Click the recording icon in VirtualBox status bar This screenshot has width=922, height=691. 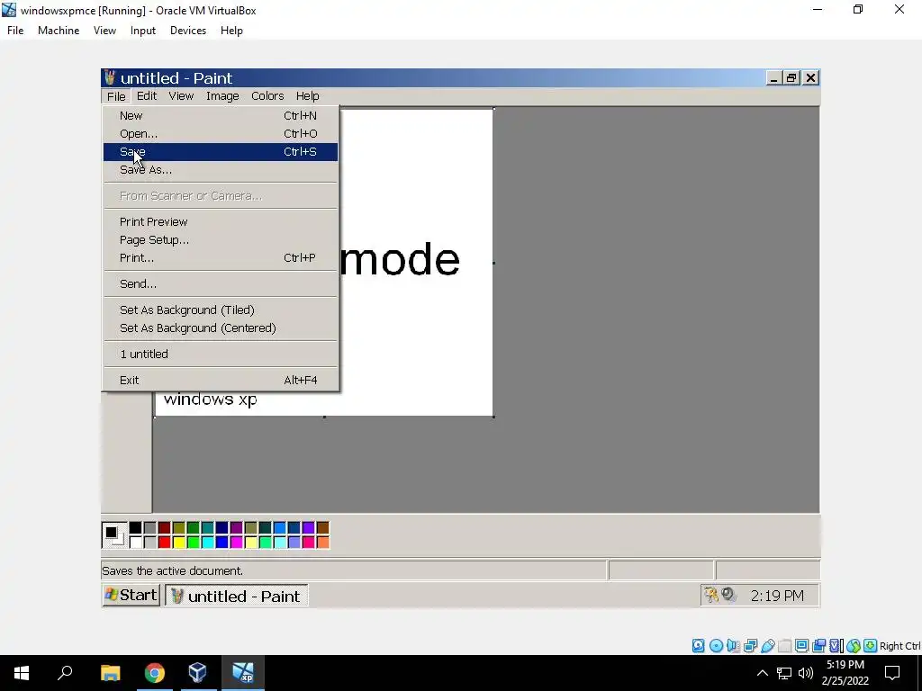(818, 646)
